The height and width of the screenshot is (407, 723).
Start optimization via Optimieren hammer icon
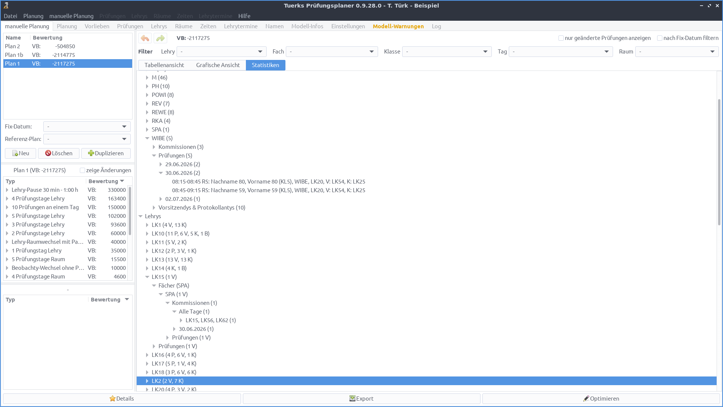586,398
